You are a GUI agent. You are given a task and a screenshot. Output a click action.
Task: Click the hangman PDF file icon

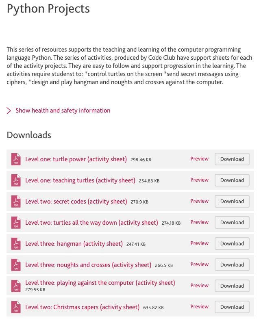[x=16, y=244]
